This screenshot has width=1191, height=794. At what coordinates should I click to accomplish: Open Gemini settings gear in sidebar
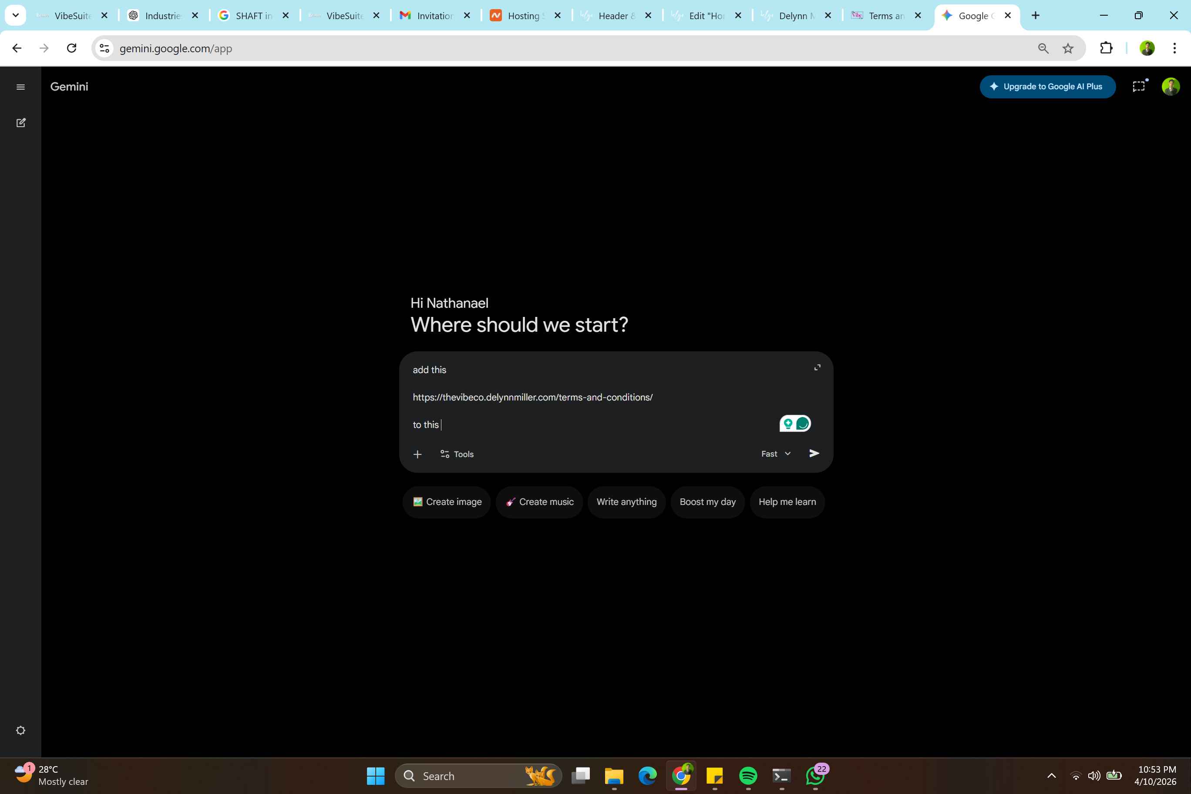tap(21, 730)
